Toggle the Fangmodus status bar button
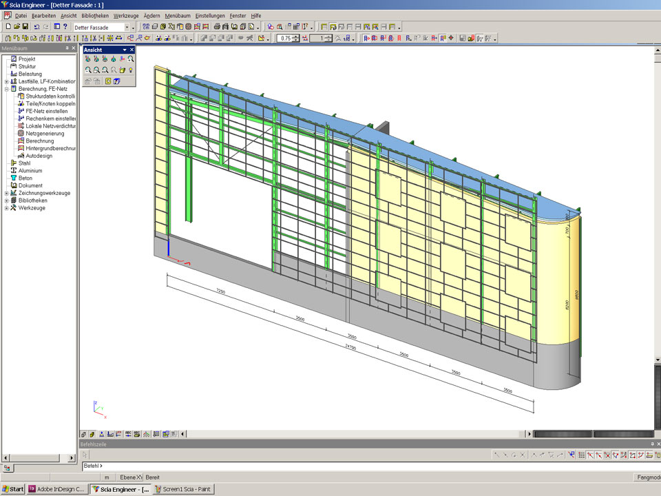The width and height of the screenshot is (661, 496). click(646, 477)
